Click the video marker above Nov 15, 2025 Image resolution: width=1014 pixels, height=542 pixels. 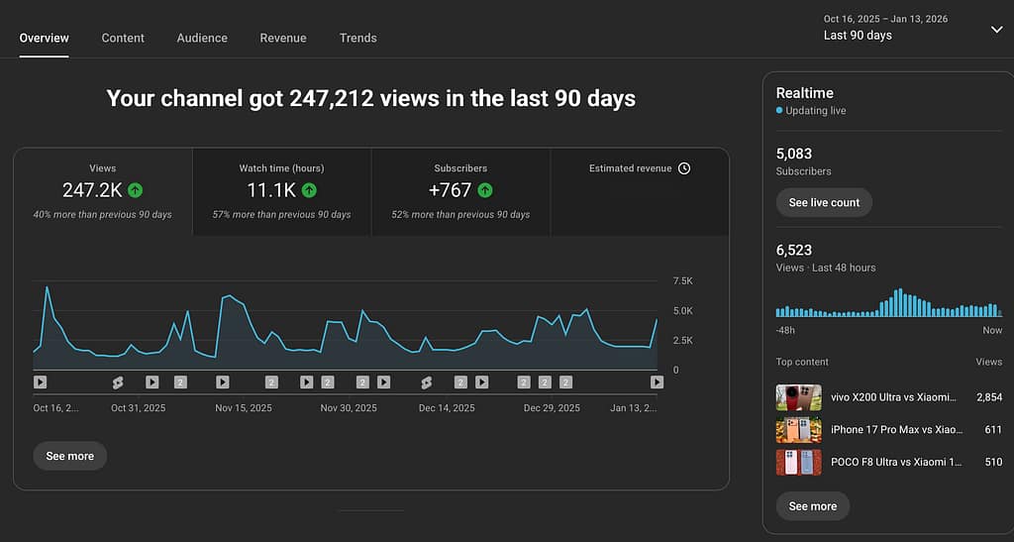pos(223,381)
